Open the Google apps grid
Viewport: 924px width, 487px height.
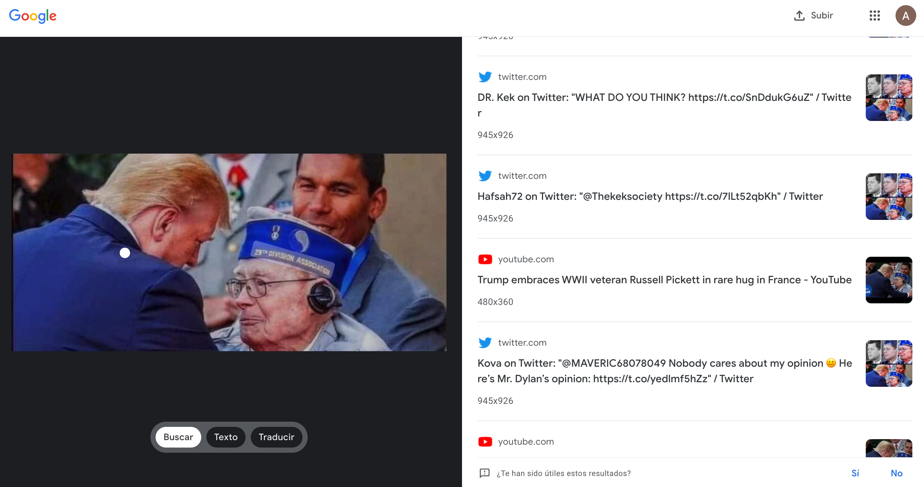point(874,16)
